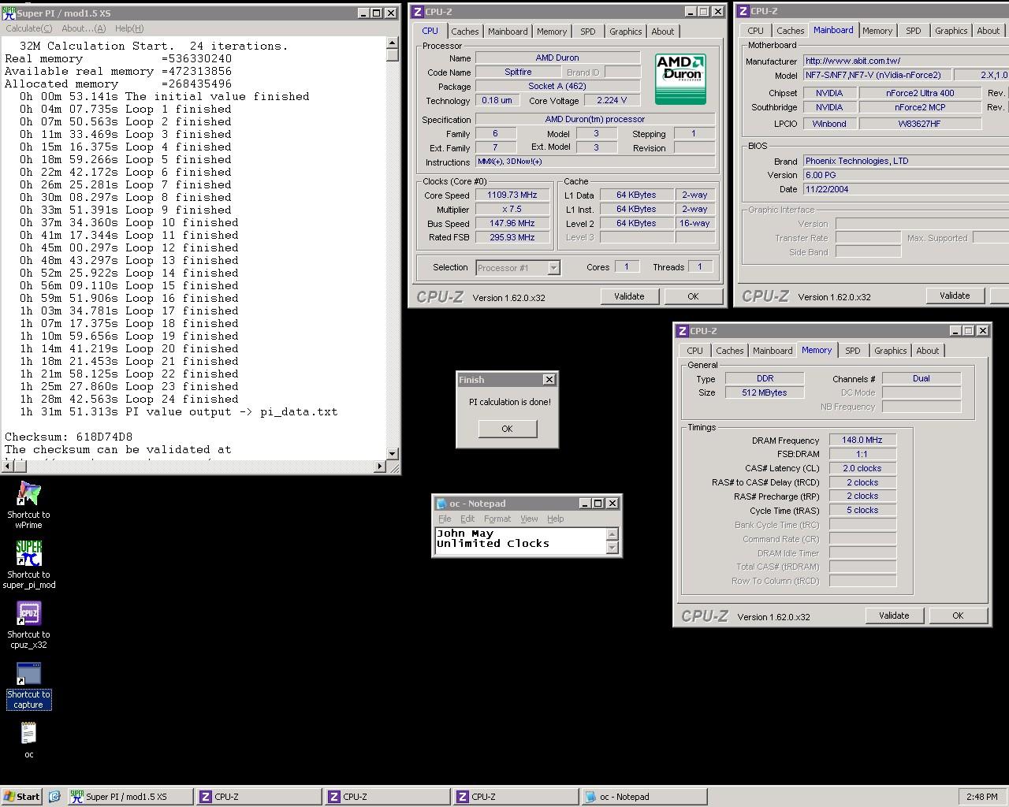Open Notepad Format menu

click(x=497, y=519)
